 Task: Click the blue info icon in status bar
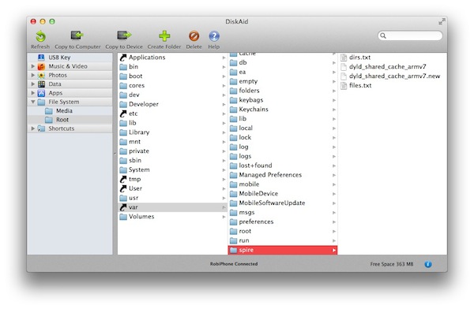(427, 264)
